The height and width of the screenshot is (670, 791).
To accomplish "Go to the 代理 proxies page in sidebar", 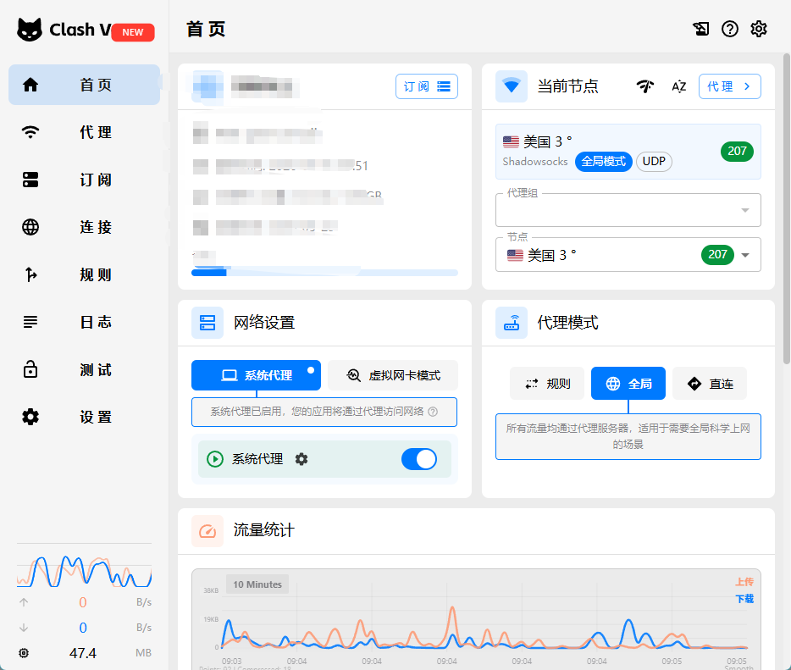I will coord(84,132).
